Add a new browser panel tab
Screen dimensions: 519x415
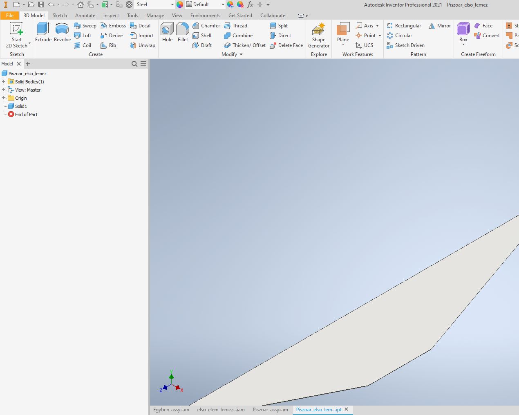pos(28,64)
